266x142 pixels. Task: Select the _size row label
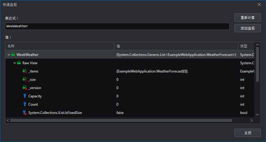[32, 80]
